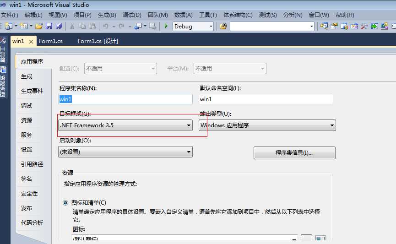Start debugging with the green play icon
The image size is (396, 244).
(x=166, y=26)
